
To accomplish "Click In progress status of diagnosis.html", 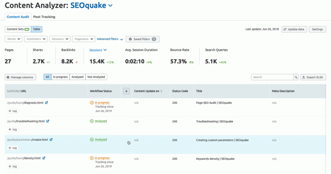I will coord(102,103).
